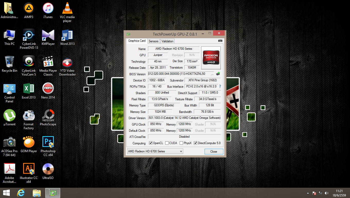350x198 pixels.
Task: Click the BIOS save chip icon
Action: click(218, 74)
